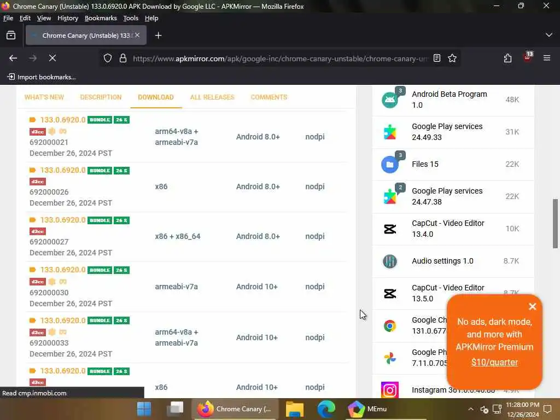Open the History menu
Viewport: 560px width, 420px height.
point(68,18)
